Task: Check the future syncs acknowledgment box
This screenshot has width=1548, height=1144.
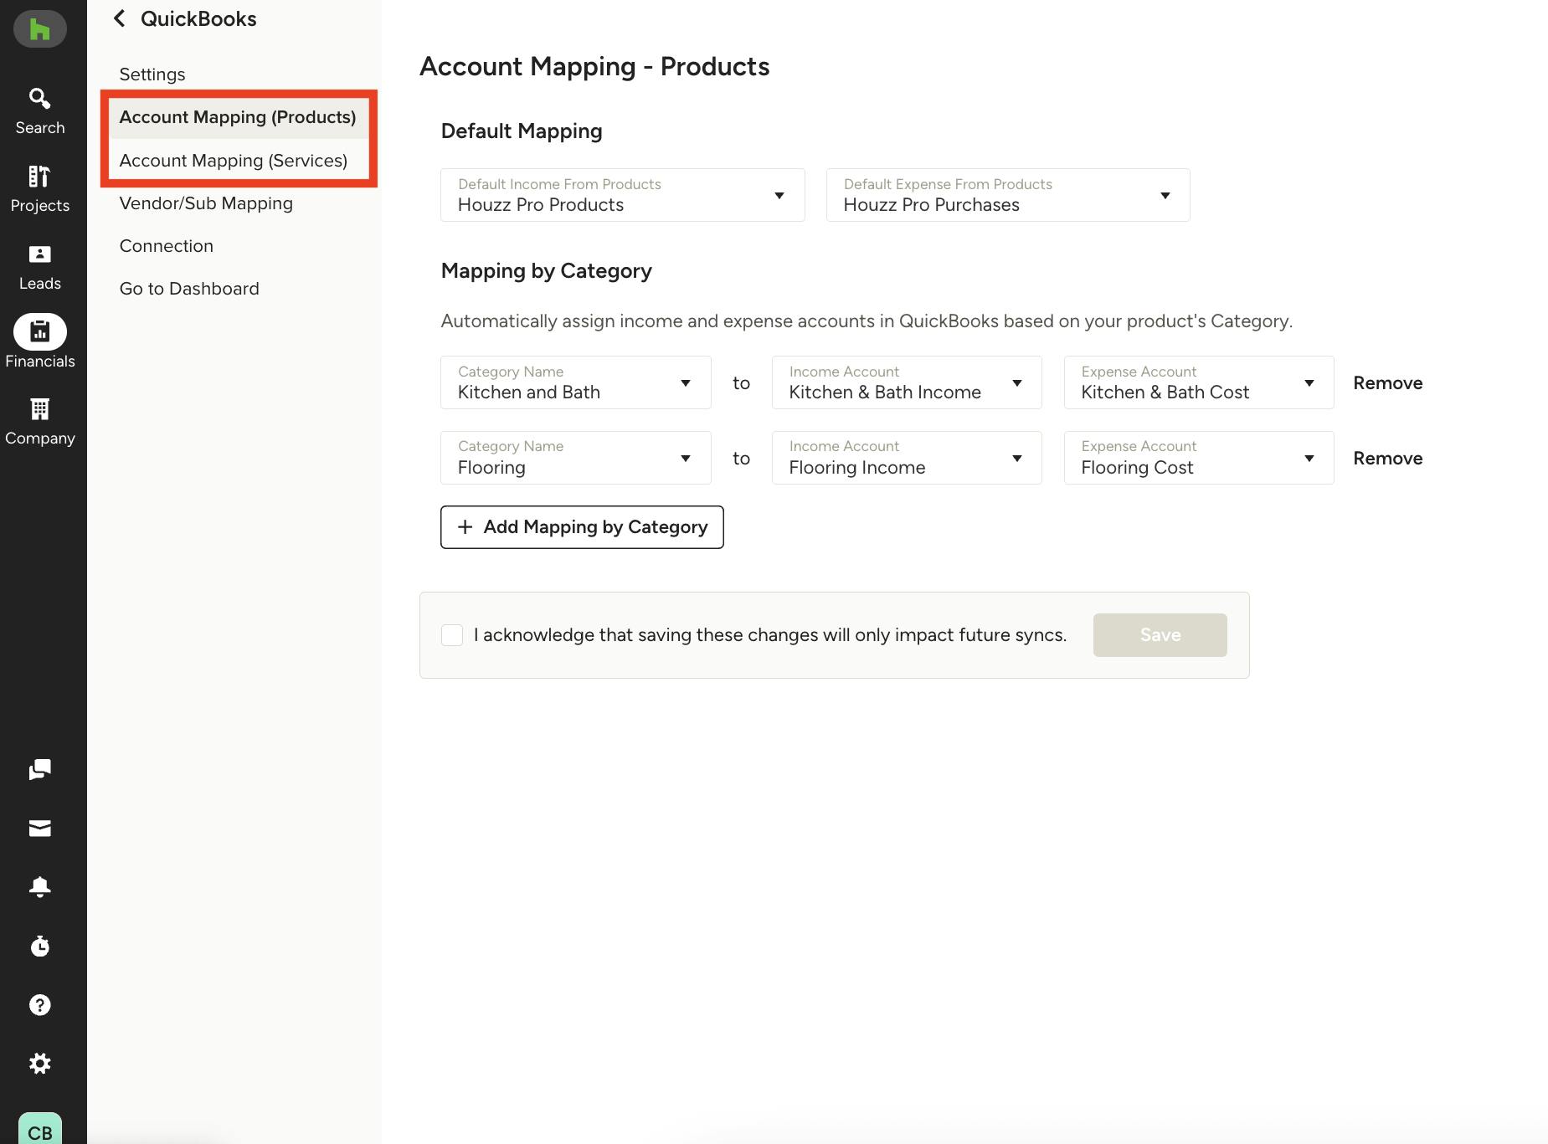Action: (452, 634)
